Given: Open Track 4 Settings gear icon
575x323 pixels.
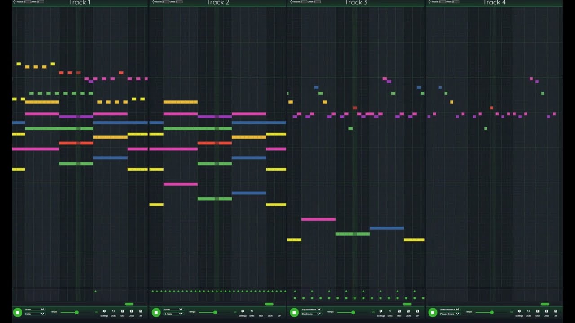Looking at the screenshot, I should [x=519, y=311].
